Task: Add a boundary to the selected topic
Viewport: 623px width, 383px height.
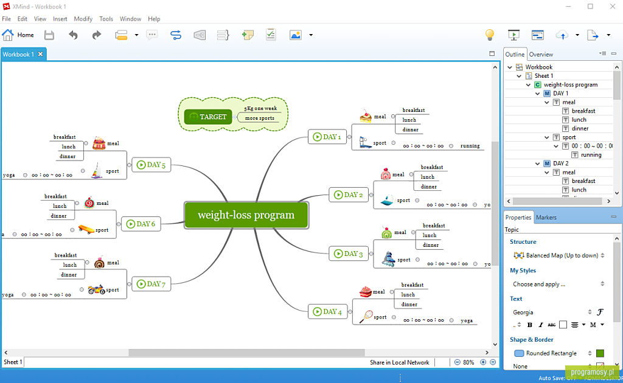Action: pyautogui.click(x=200, y=35)
